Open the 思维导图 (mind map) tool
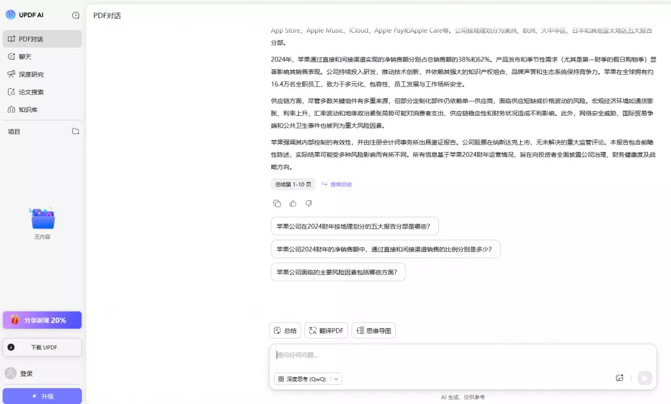 click(x=374, y=330)
